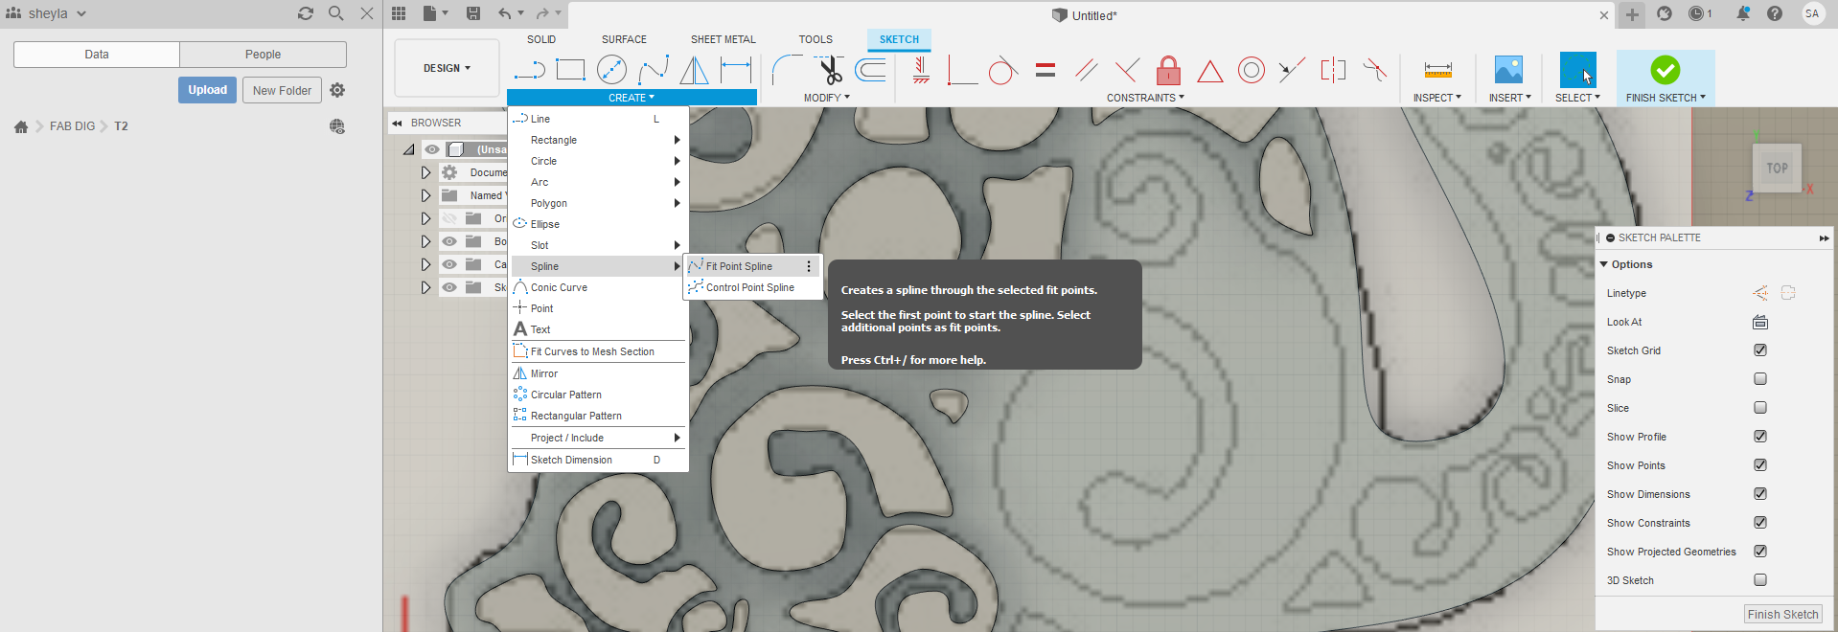Click the Mirror tool icon in the toolbar

click(694, 70)
